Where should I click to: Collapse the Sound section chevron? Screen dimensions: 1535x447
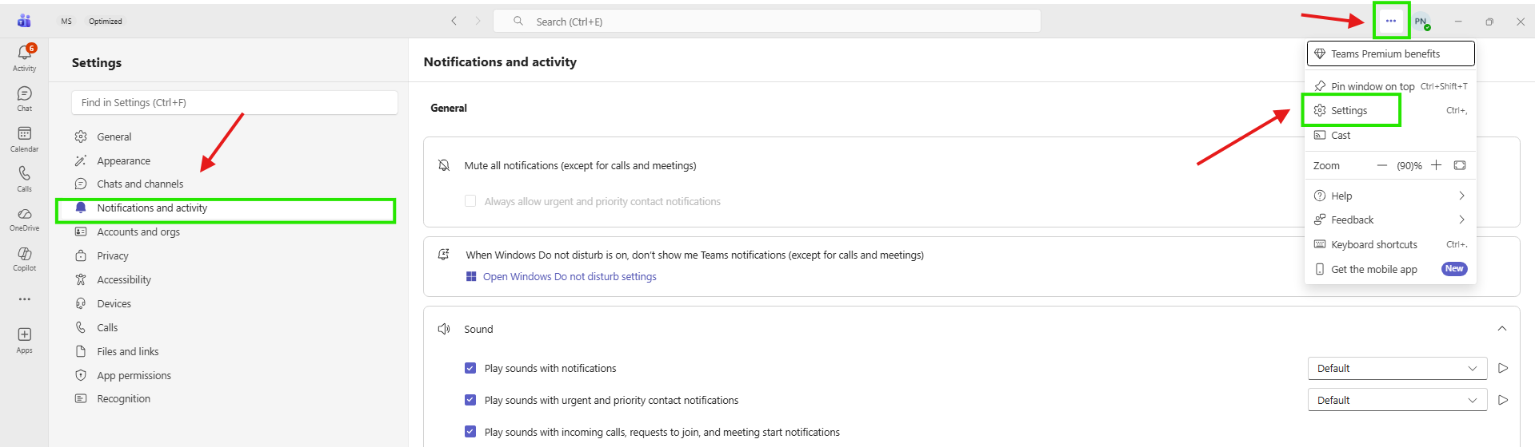(1501, 329)
